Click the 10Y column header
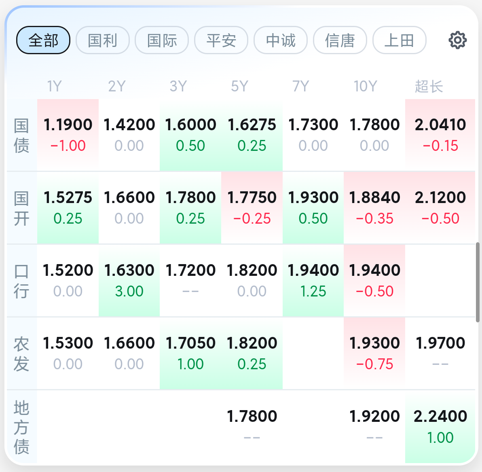 point(365,86)
